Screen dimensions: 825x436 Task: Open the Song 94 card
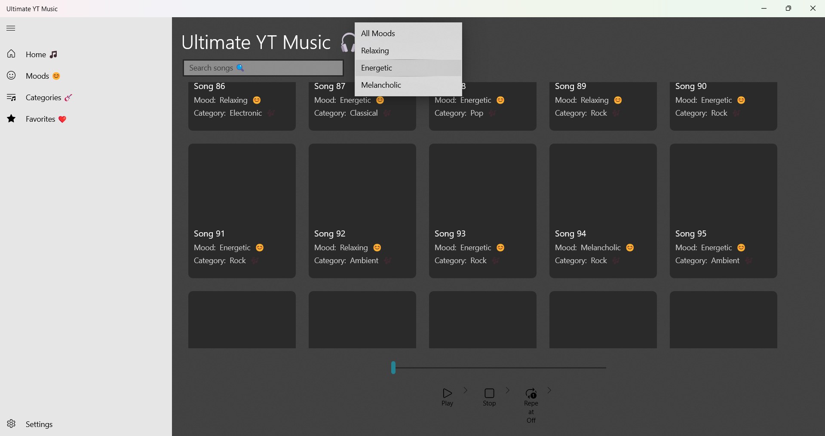pos(603,211)
